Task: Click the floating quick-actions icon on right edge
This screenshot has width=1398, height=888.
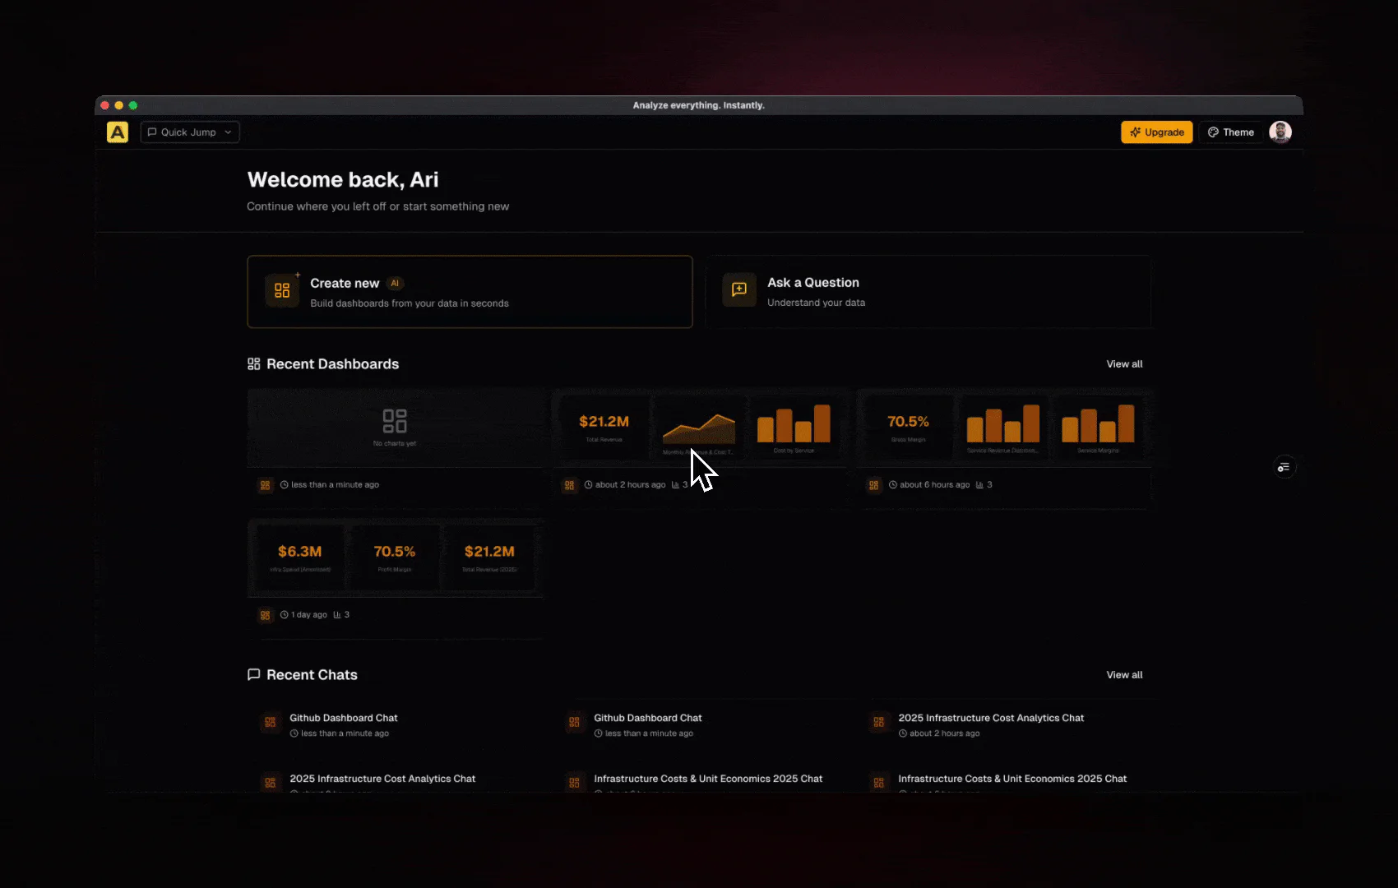Action: tap(1285, 466)
